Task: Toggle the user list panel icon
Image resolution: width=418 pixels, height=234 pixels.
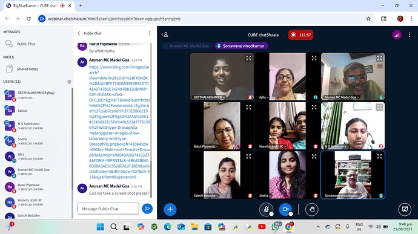Action: 165,34
